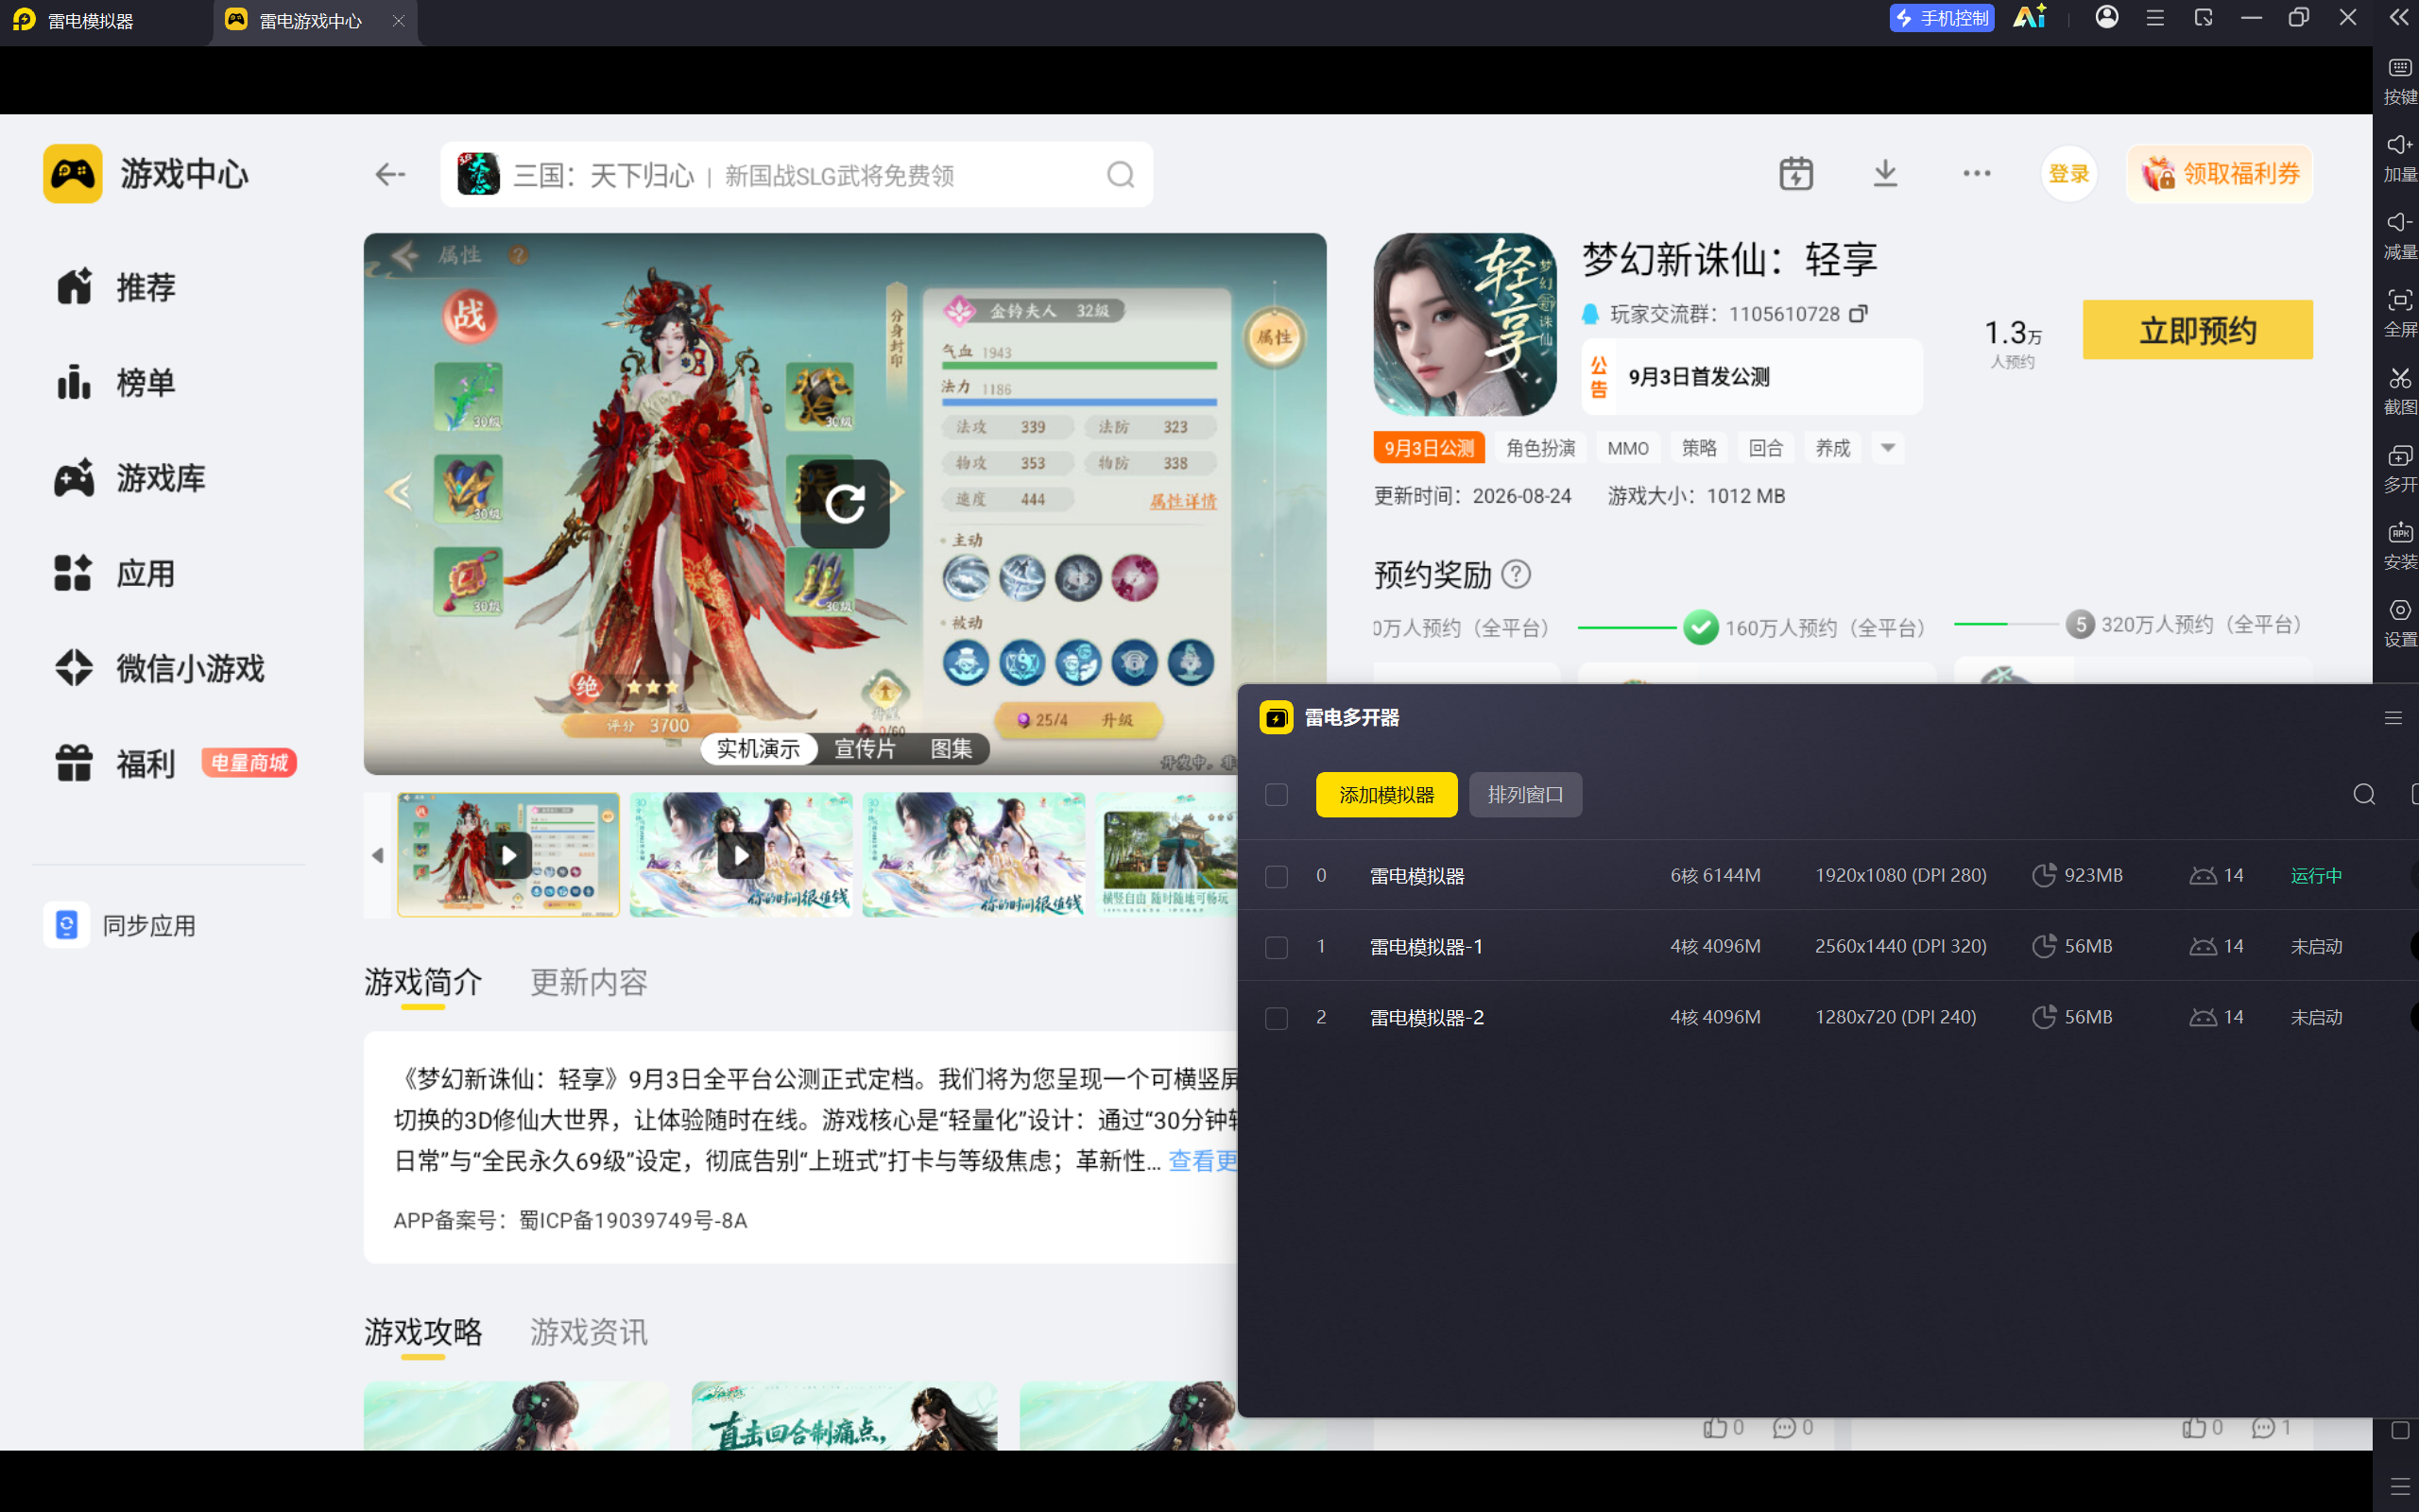Image resolution: width=2419 pixels, height=1512 pixels.
Task: Click the 加量 volume up tool
Action: click(2399, 159)
